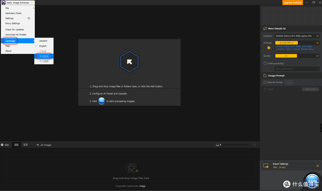The height and width of the screenshot is (191, 322).
Task: Open the Hardware GPU dropdown
Action: coord(297,36)
